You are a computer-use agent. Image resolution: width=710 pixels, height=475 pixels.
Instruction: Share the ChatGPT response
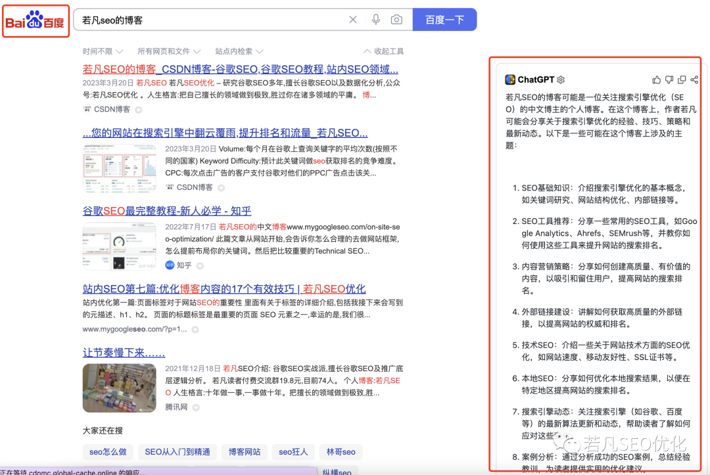[x=694, y=79]
